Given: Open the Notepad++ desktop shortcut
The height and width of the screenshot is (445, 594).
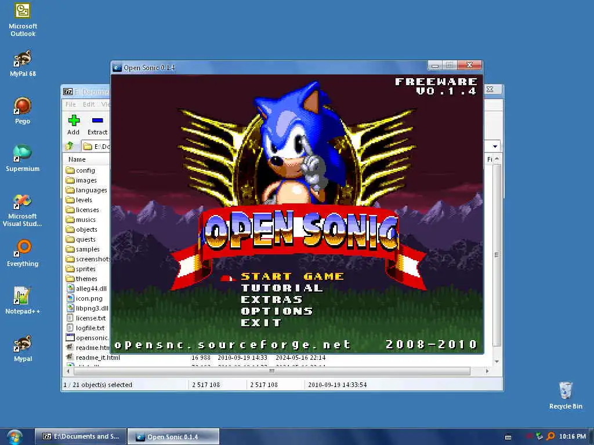Looking at the screenshot, I should tap(23, 301).
